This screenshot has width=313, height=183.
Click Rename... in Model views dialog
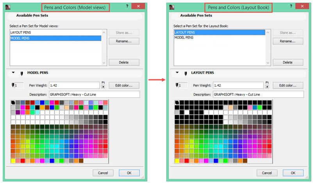[x=124, y=41]
